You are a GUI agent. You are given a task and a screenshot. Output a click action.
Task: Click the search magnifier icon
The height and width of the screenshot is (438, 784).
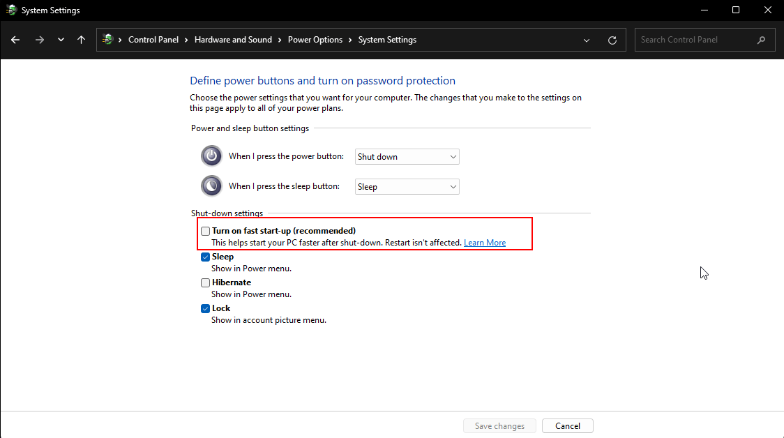[x=761, y=40]
